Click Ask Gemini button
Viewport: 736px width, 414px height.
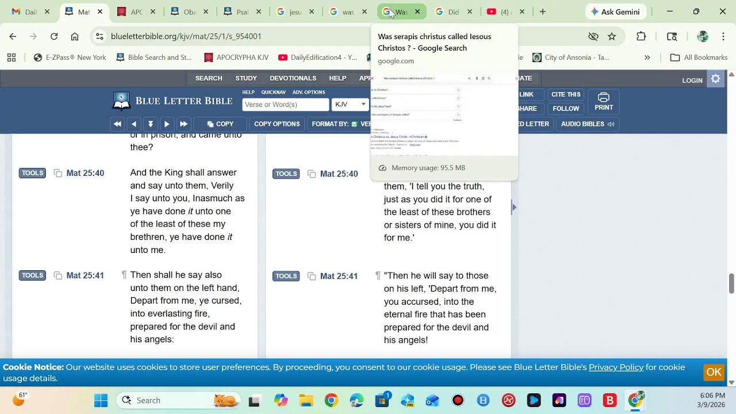(616, 11)
